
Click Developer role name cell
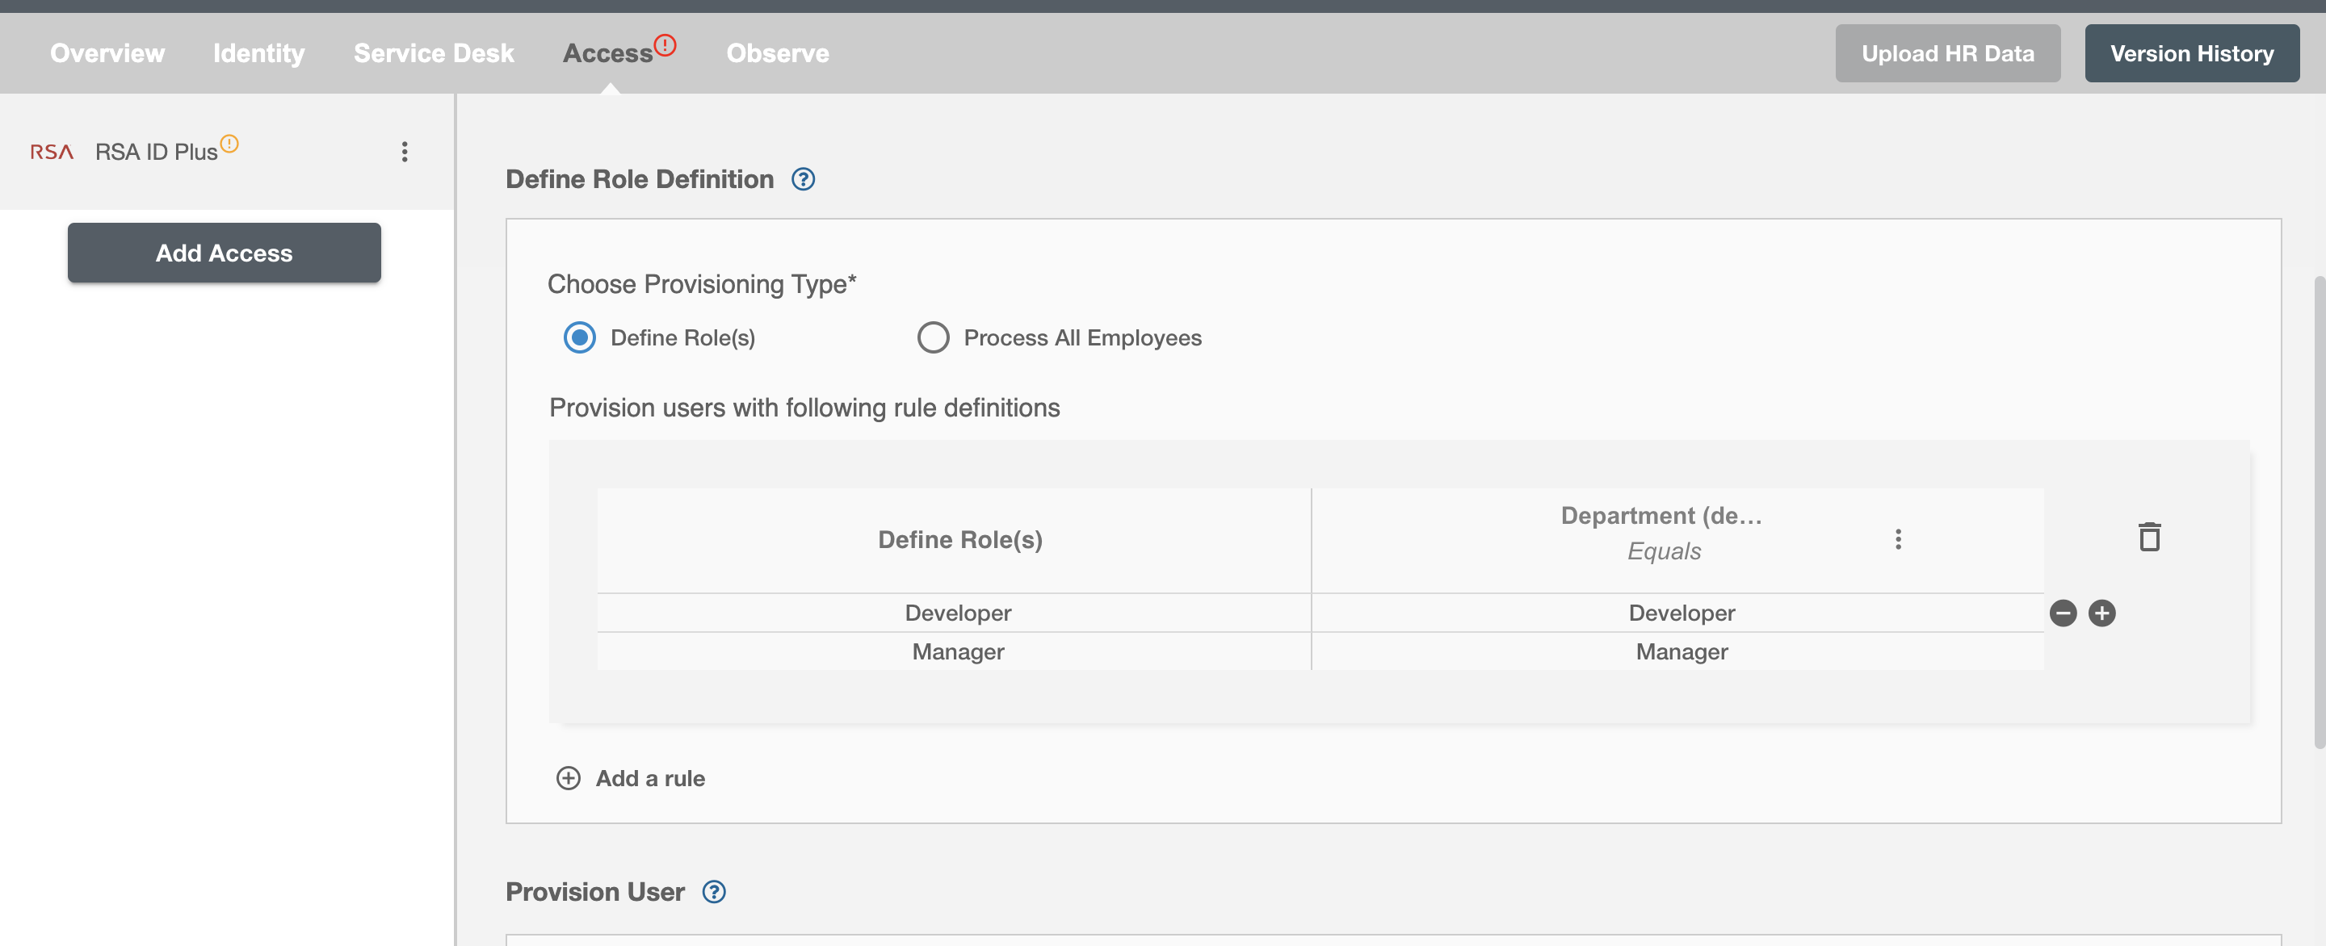point(955,613)
